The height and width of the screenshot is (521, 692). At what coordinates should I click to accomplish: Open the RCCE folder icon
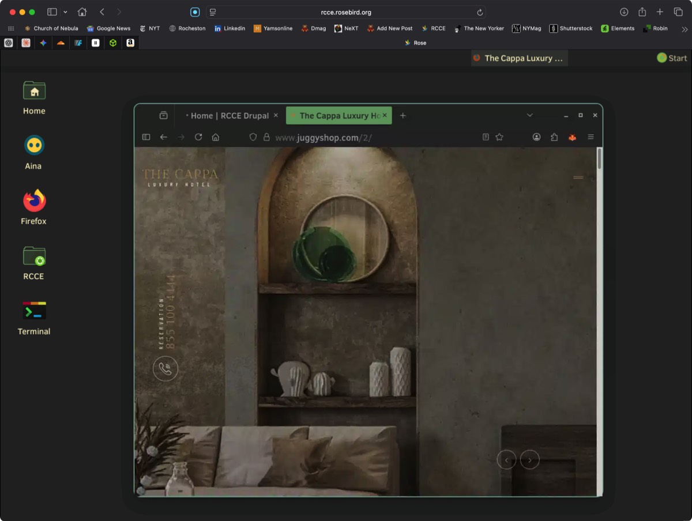34,256
